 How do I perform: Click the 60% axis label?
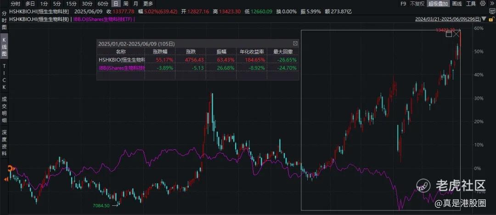(479, 28)
